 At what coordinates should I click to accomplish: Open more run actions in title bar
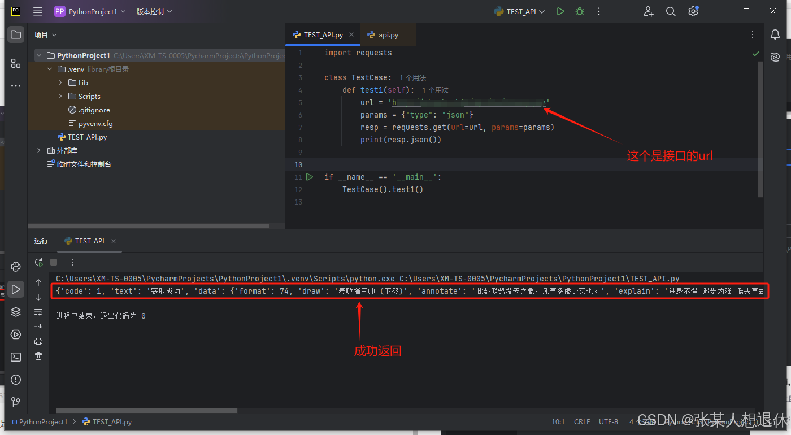click(599, 11)
